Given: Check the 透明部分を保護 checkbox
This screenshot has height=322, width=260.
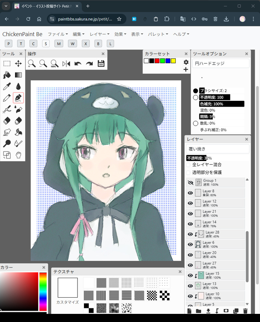Looking at the screenshot, I should (188, 172).
